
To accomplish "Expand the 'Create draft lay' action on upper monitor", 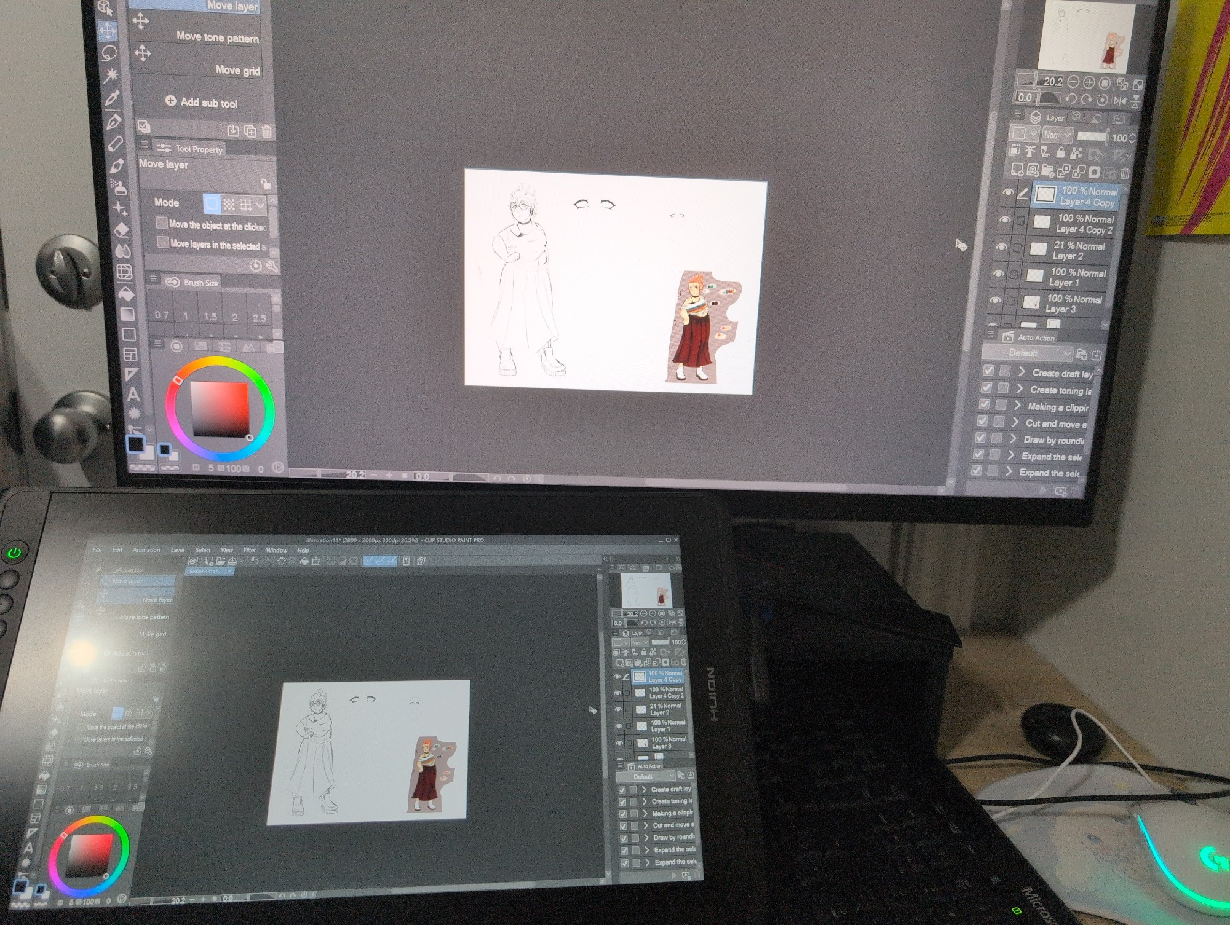I will tap(1022, 372).
